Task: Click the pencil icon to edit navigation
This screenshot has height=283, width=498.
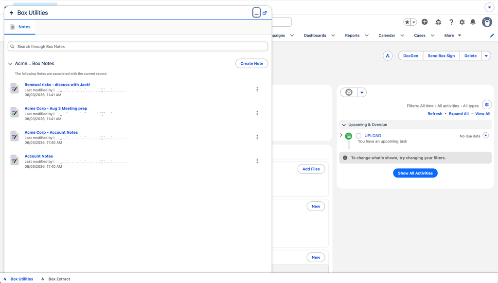Action: [x=492, y=35]
